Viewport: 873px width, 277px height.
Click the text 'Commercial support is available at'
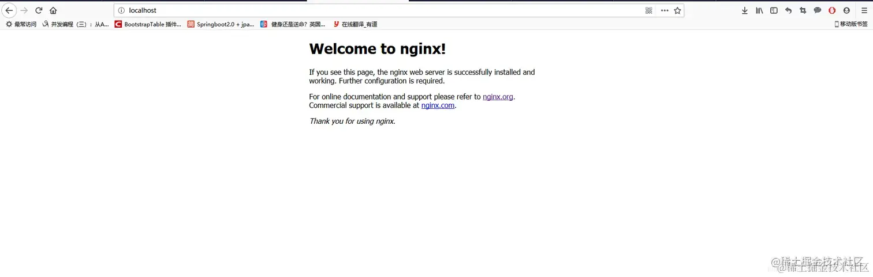tap(364, 105)
